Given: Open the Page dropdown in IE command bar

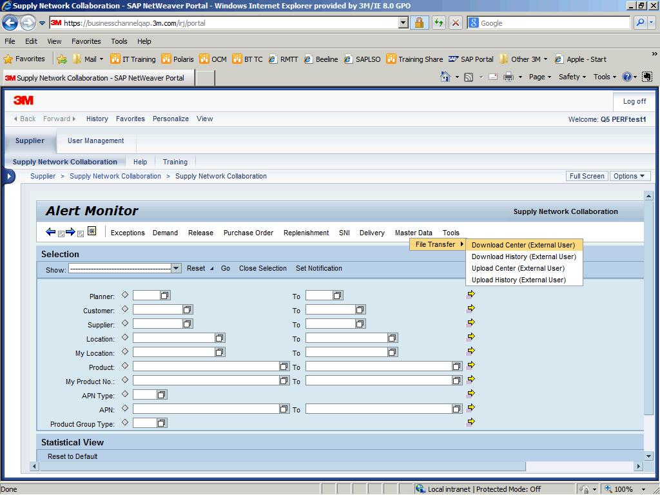Looking at the screenshot, I should pyautogui.click(x=539, y=77).
